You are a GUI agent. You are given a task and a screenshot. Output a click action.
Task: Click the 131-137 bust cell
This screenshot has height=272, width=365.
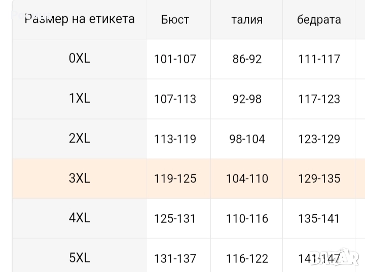[x=175, y=258]
